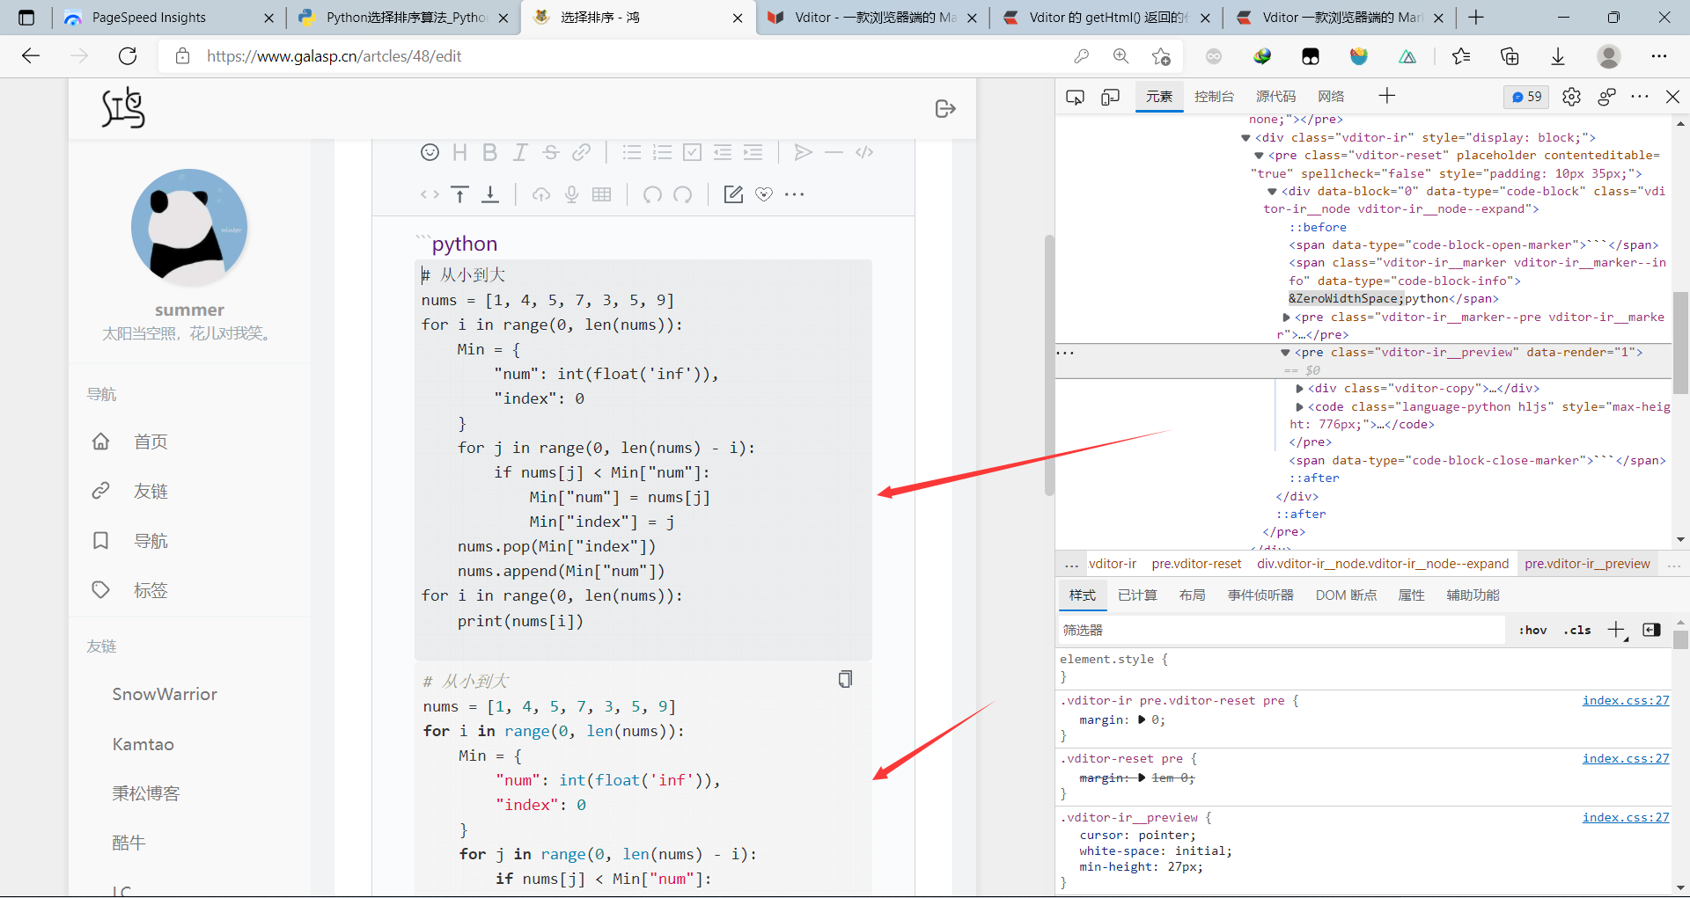Screen dimensions: 1690x898
Task: Open the 友链 sidebar navigation link
Action: click(x=150, y=491)
